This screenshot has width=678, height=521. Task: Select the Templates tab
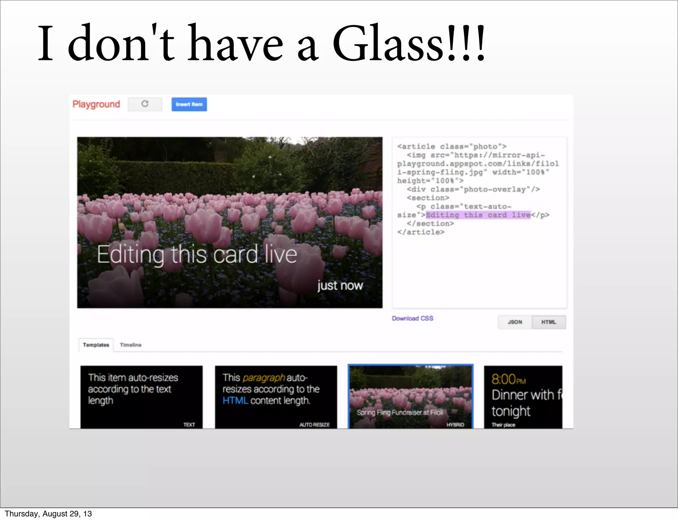click(96, 345)
